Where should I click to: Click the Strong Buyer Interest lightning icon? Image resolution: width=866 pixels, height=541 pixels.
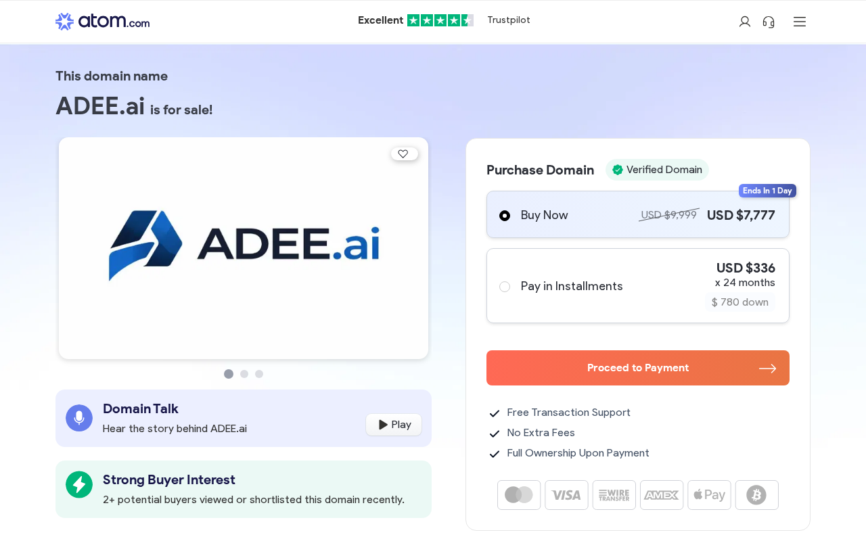[79, 484]
